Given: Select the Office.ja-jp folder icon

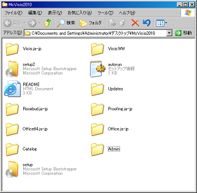Looking at the screenshot, I should (x=97, y=129).
